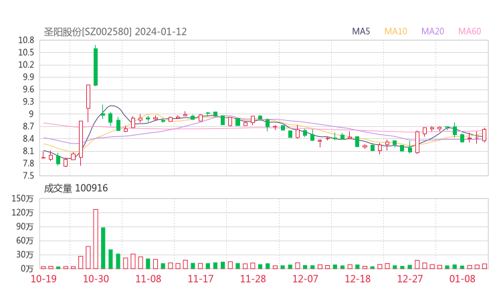Click the MA60 legend label

470,31
